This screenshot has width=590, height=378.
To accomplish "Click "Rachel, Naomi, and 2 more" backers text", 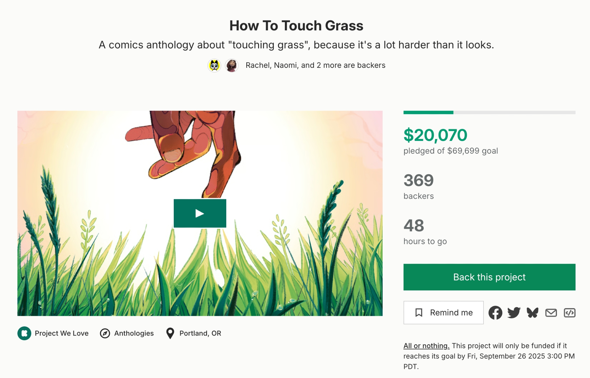I will tap(315, 65).
